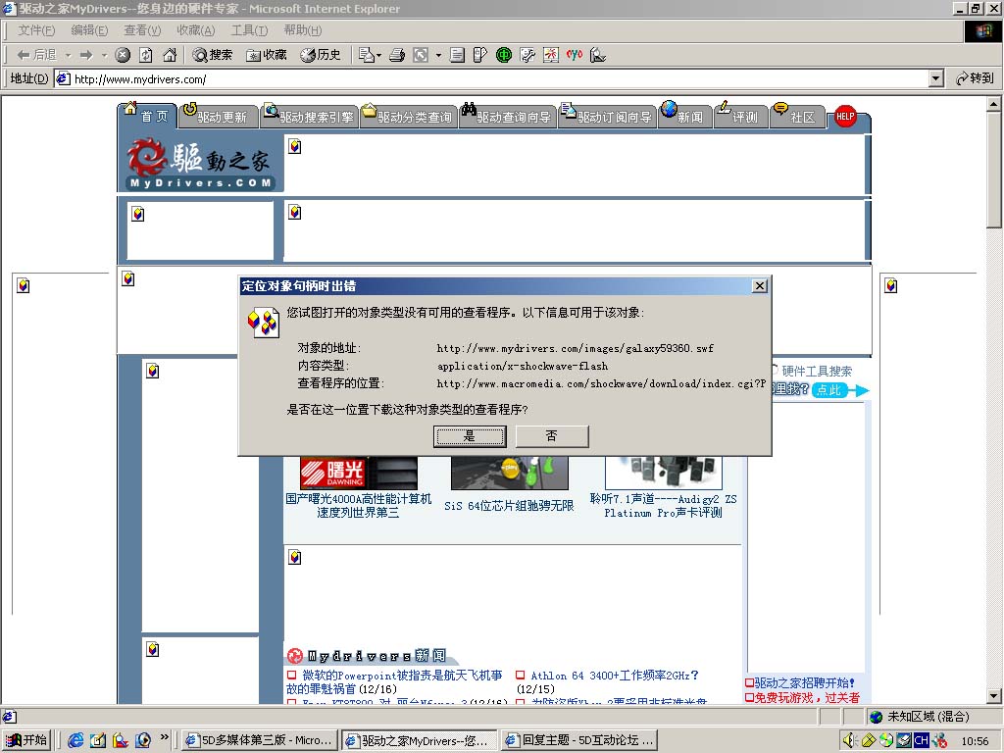Click the Edit page document icon
The height and width of the screenshot is (753, 1004).
click(457, 55)
